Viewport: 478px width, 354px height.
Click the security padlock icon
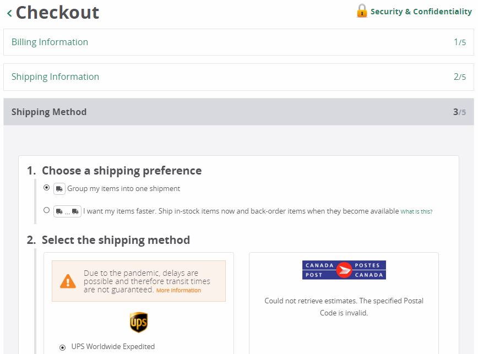[x=362, y=11]
